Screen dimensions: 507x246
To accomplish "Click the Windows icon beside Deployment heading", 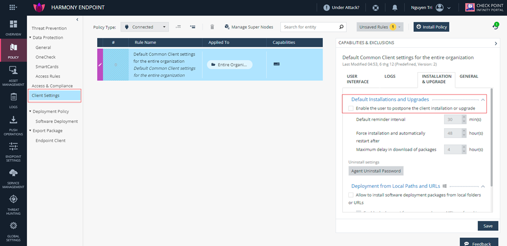I will (x=445, y=186).
